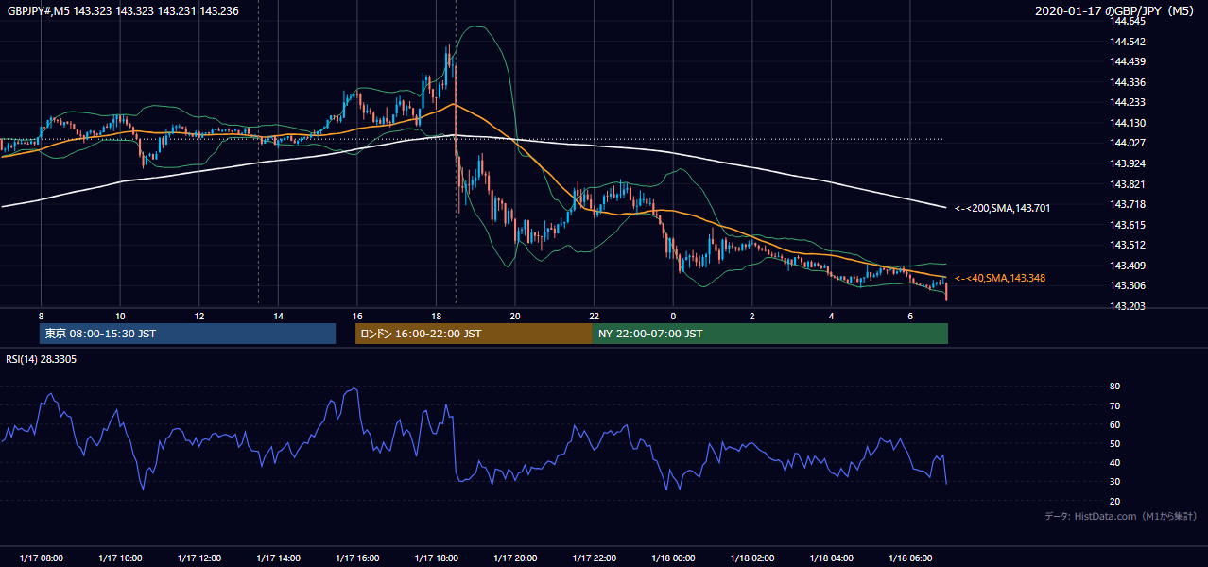
Task: Click RSI scale value 80
Action: 1115,387
